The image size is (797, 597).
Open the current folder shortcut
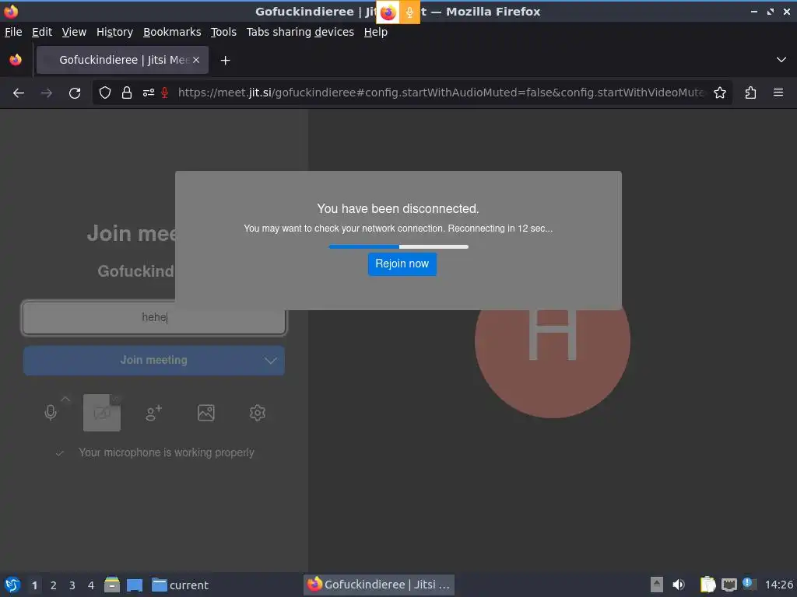pos(181,585)
